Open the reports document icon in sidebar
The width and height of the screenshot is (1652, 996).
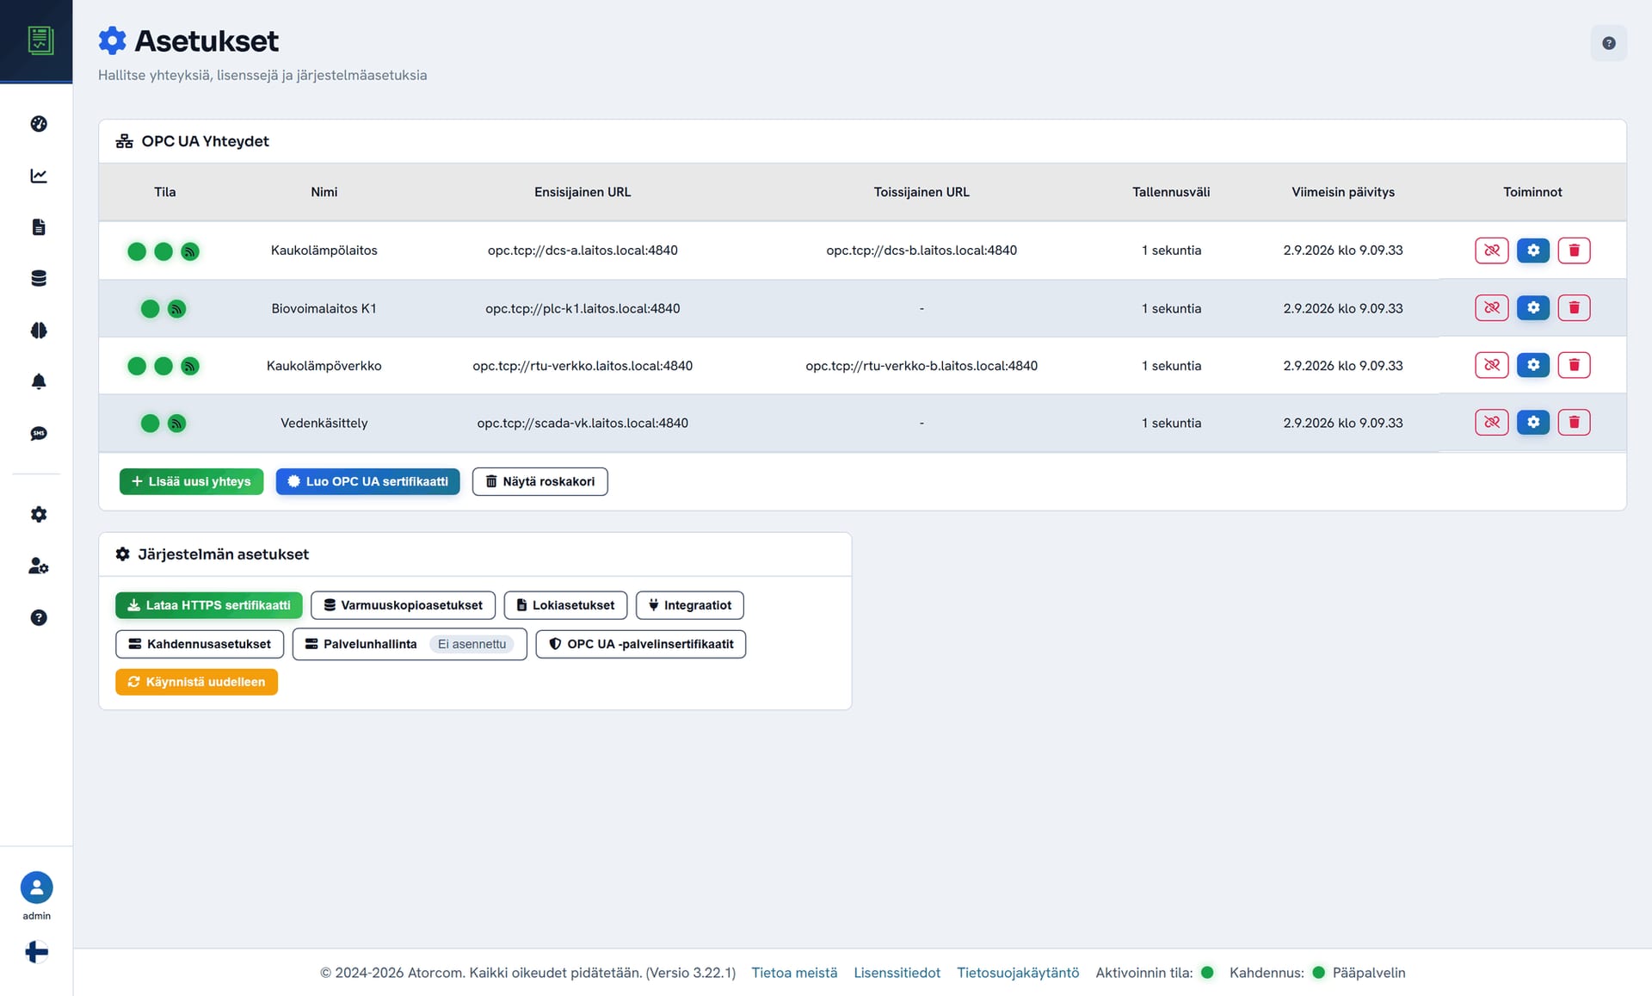coord(39,227)
